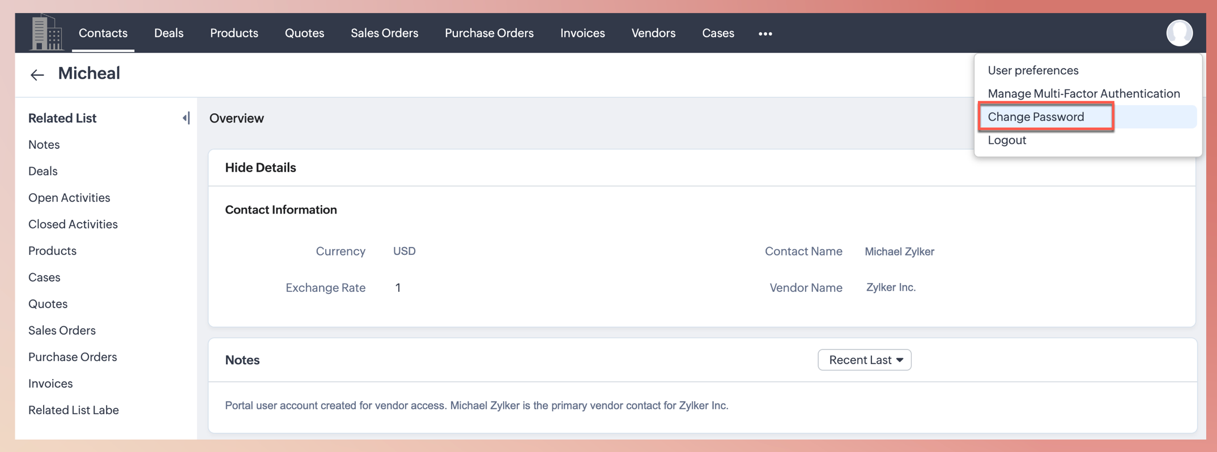Open User preferences menu entry
The image size is (1217, 452).
(1033, 70)
